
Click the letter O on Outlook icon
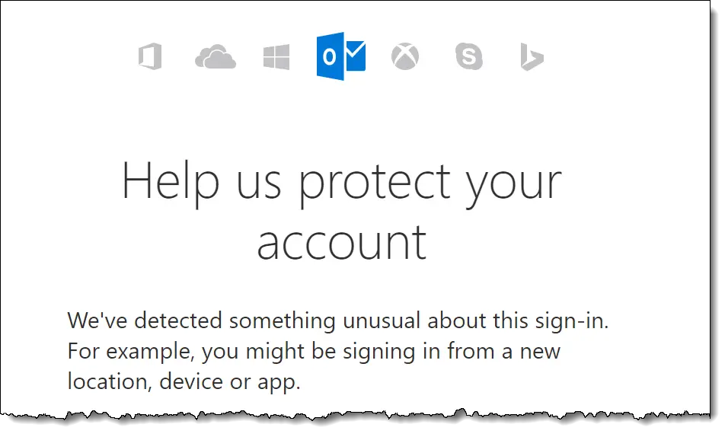coord(330,57)
